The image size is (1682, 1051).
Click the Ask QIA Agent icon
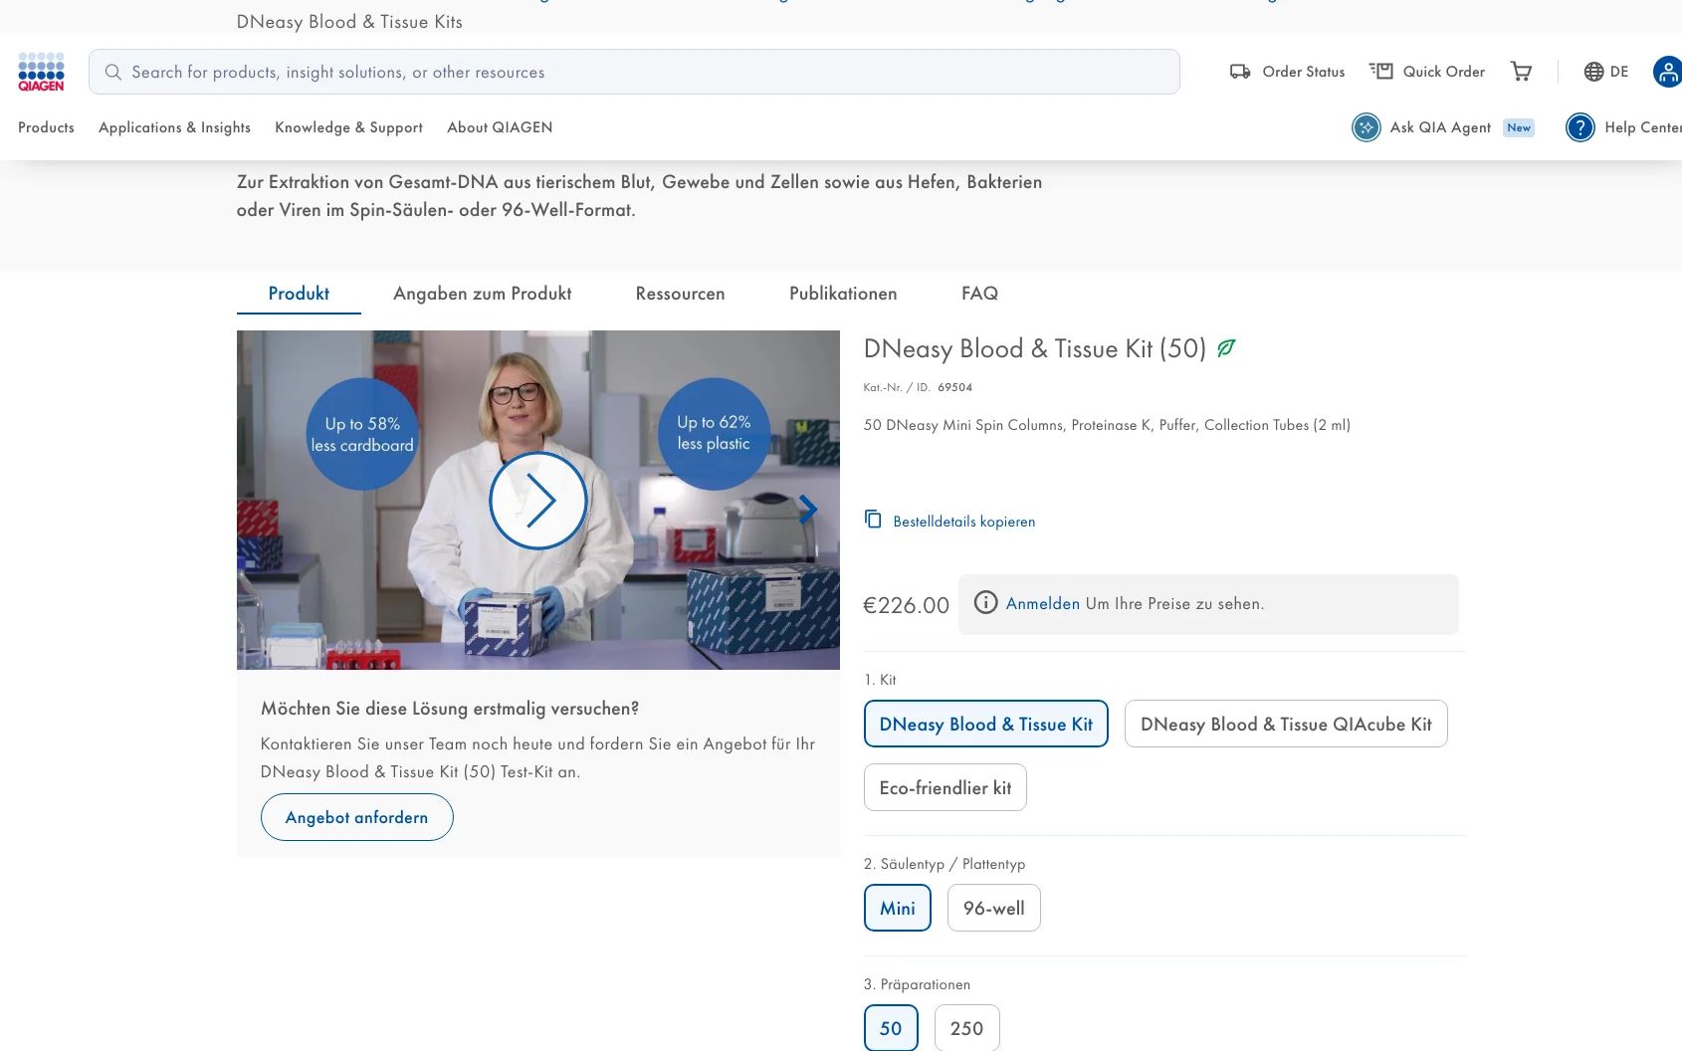coord(1366,127)
